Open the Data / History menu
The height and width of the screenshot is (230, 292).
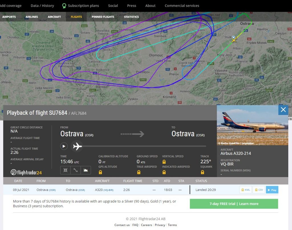(x=42, y=6)
